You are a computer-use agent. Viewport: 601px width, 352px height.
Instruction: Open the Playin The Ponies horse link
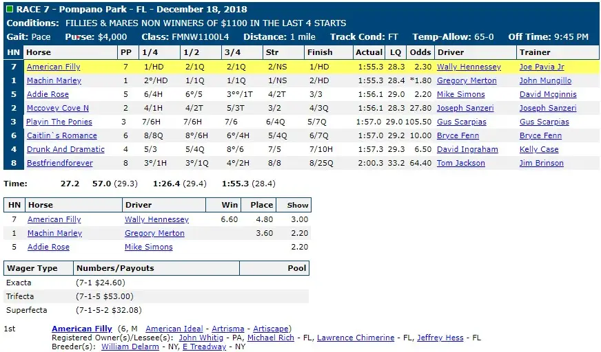click(59, 122)
